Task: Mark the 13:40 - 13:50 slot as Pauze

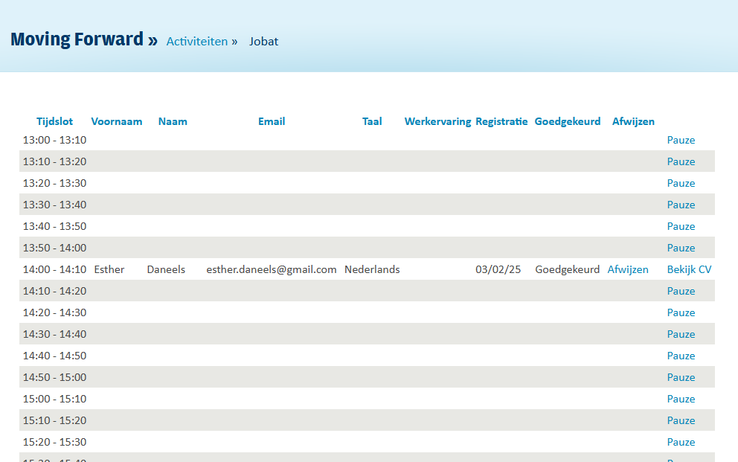Action: tap(681, 226)
